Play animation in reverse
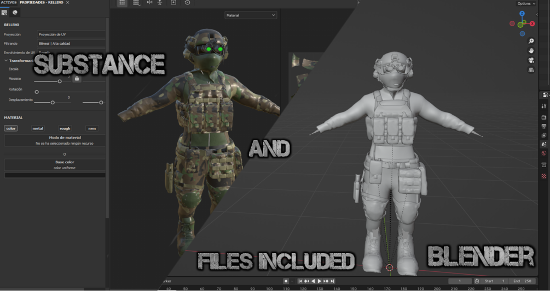Screen dimensions: 550x291 pos(313,281)
